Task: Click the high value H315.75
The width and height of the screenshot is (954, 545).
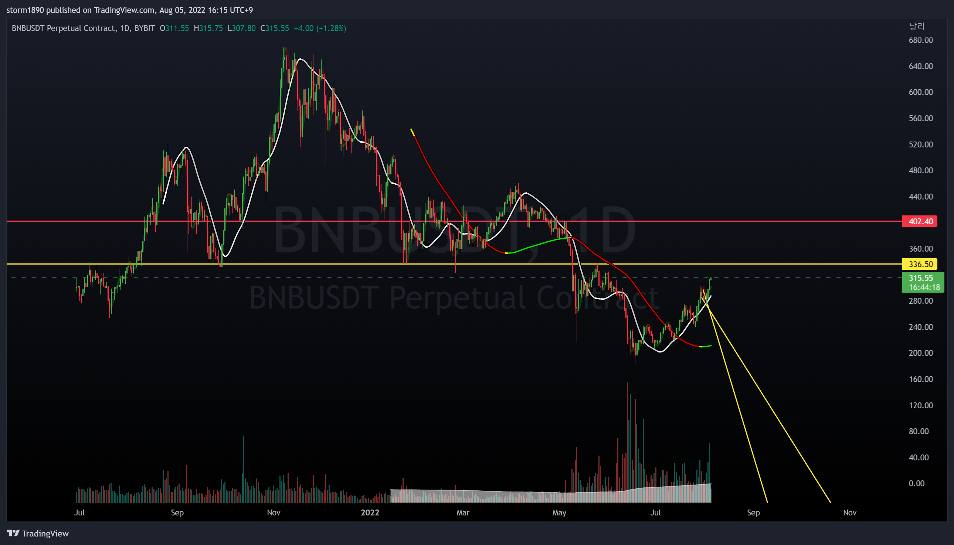Action: point(208,28)
